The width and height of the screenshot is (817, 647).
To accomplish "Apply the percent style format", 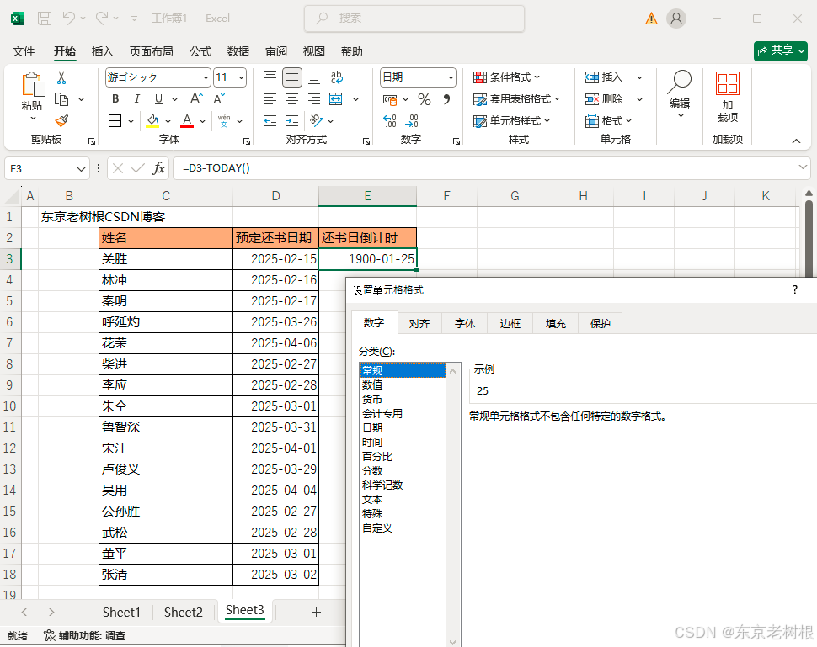I will [x=425, y=99].
